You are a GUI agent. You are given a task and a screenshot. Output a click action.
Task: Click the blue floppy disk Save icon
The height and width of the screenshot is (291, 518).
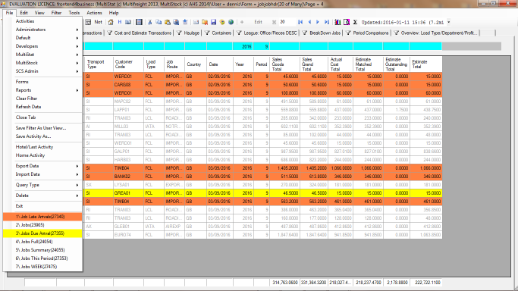(x=213, y=22)
